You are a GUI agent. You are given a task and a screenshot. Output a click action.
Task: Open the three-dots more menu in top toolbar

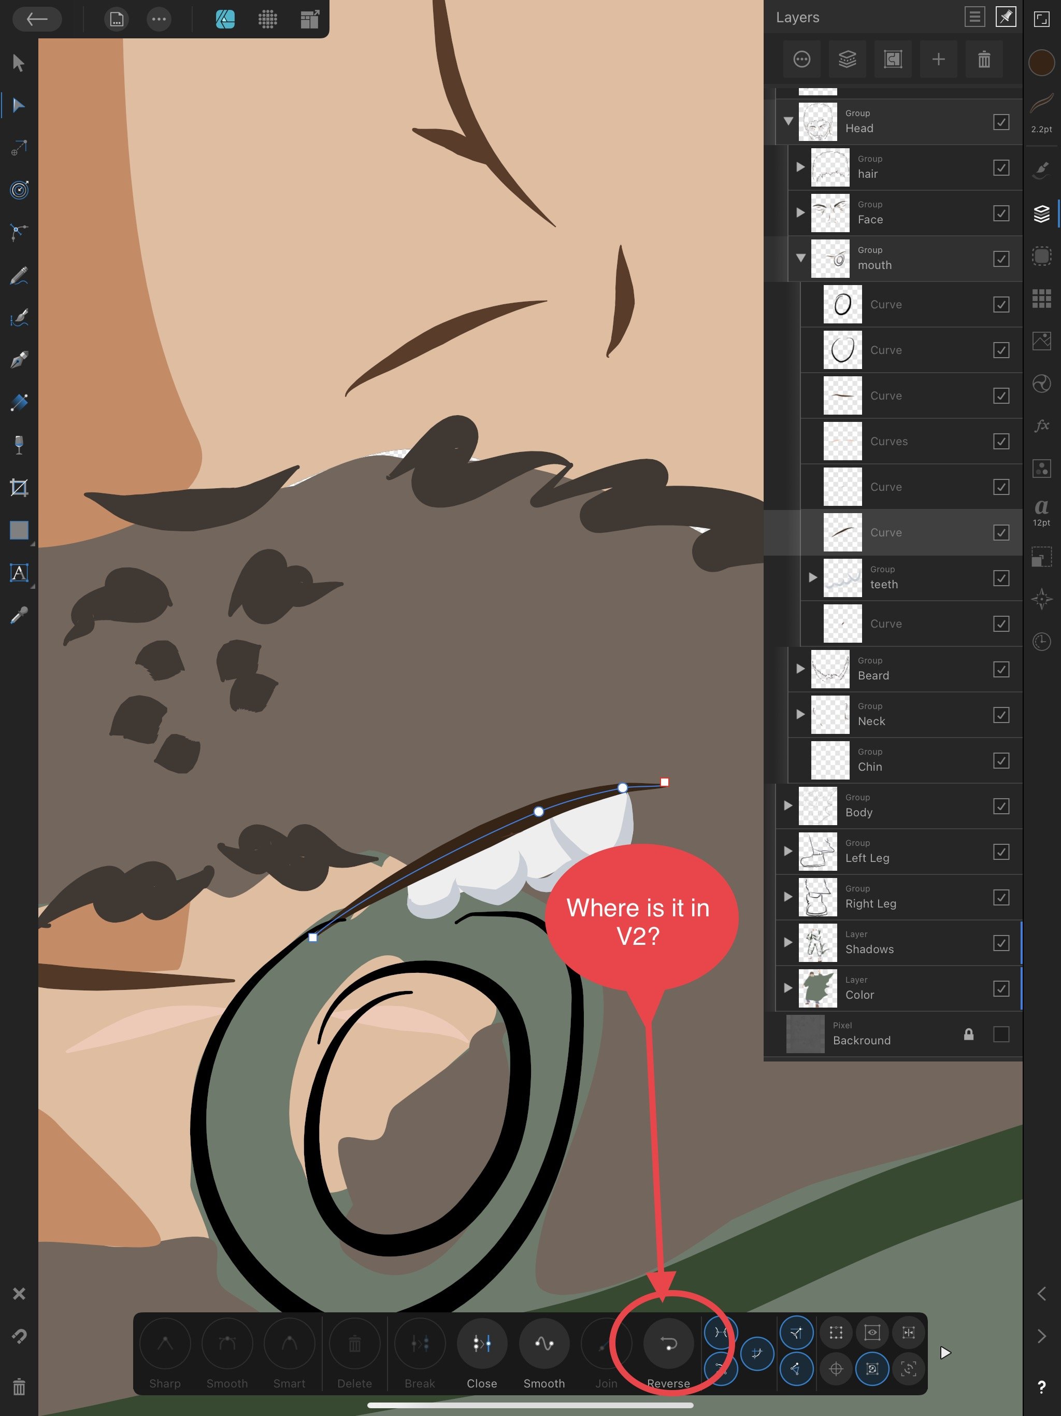(159, 19)
